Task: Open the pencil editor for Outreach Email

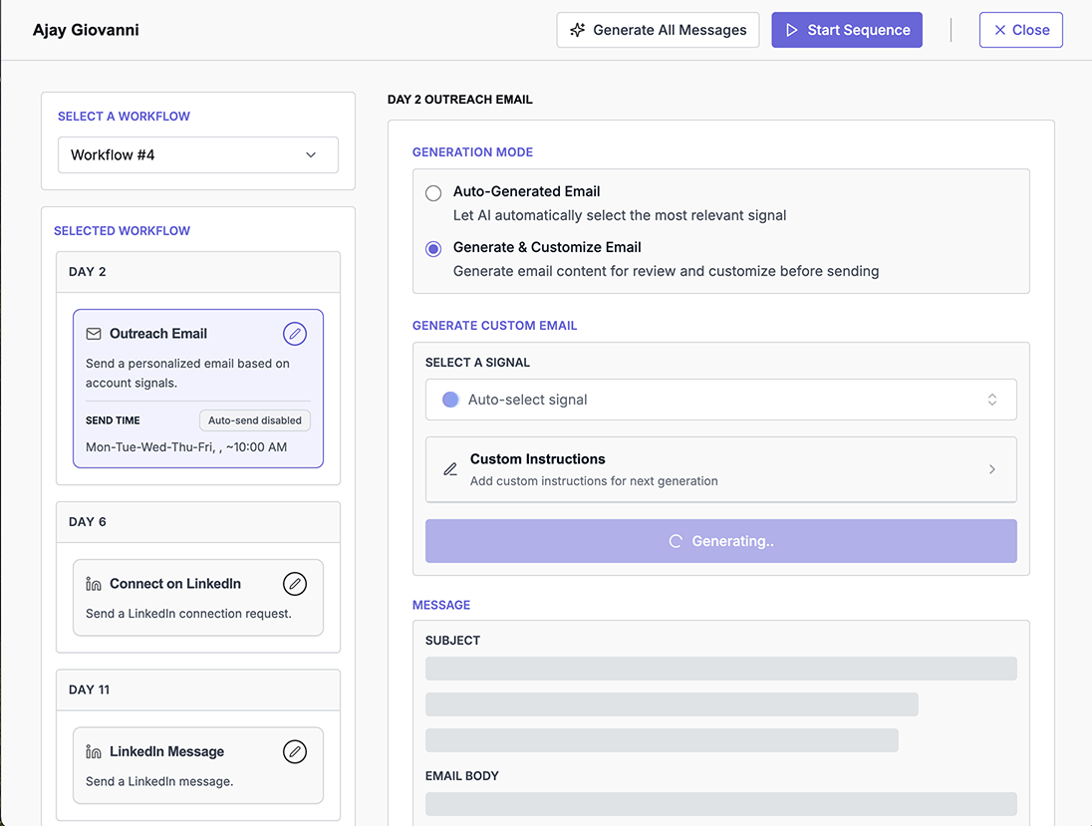Action: (295, 334)
